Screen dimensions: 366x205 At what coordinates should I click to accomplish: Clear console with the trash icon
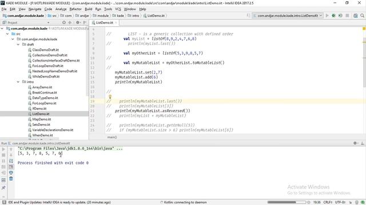pos(11,179)
